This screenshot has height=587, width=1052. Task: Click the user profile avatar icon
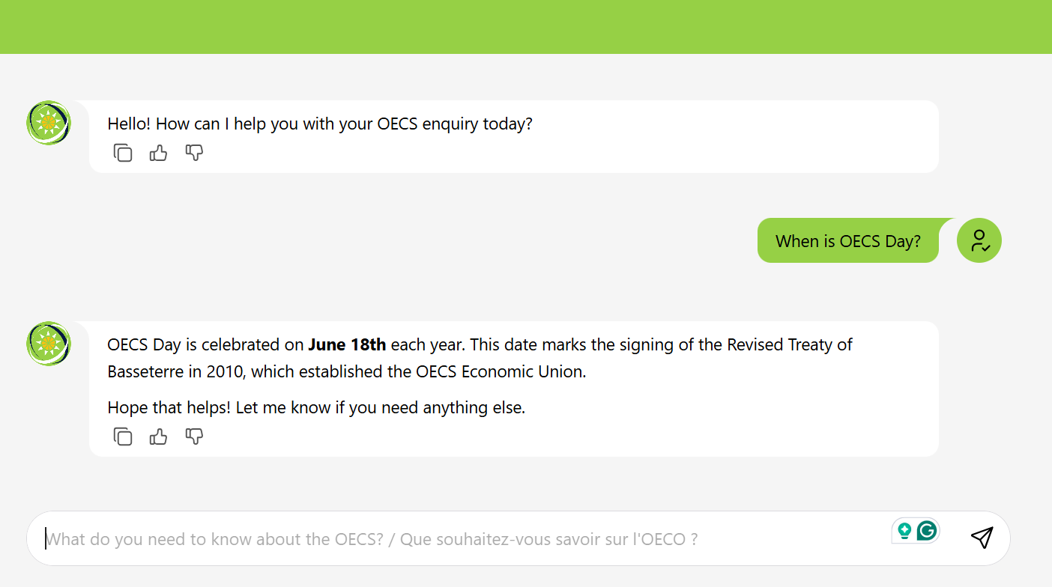coord(979,240)
